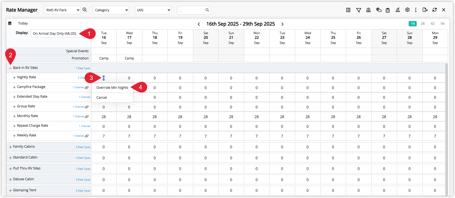Viewport: 455px width, 198px height.
Task: Expand the Glamping Tent category
Action: (x=11, y=190)
